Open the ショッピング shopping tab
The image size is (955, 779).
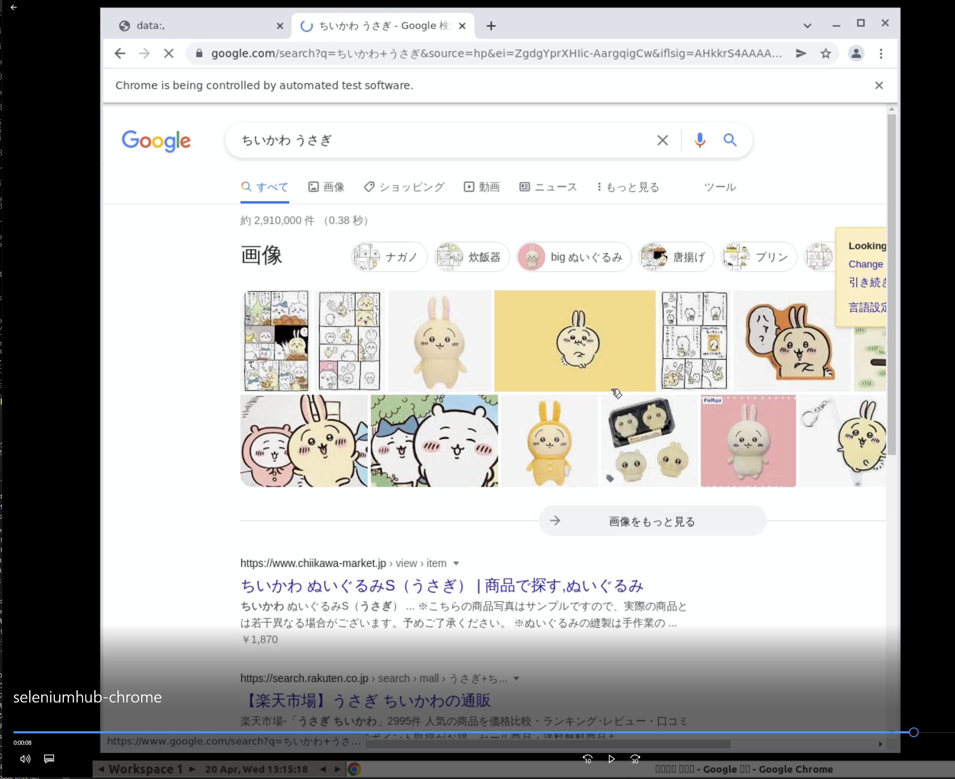point(404,187)
